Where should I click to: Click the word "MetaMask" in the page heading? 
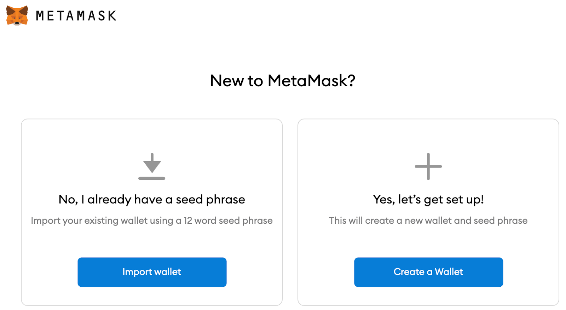coord(307,81)
